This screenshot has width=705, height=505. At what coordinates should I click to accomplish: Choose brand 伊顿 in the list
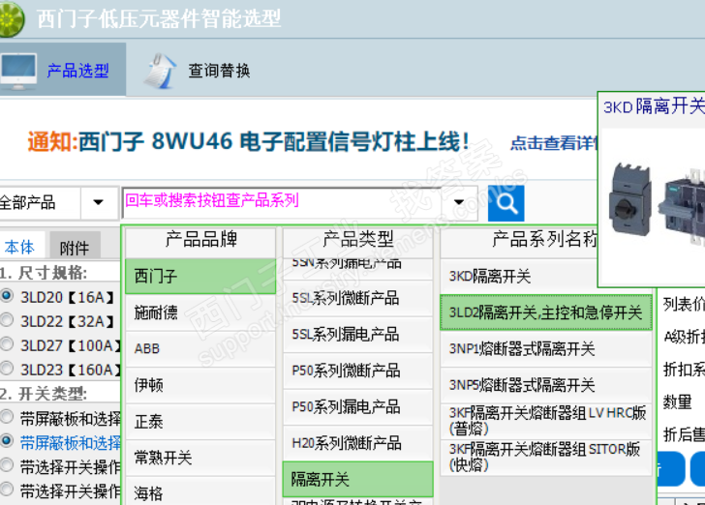coord(200,385)
